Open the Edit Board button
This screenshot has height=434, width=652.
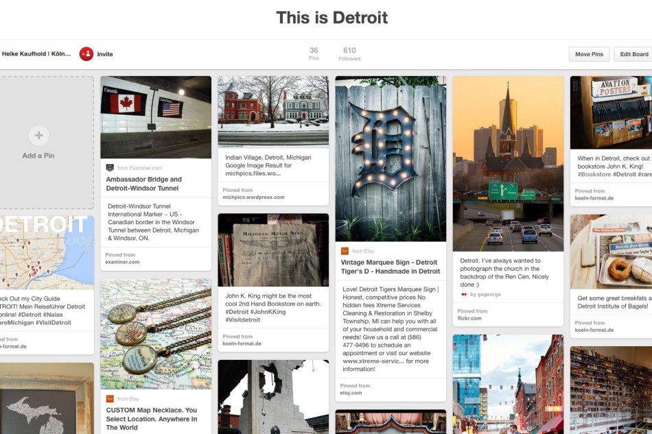coord(633,54)
